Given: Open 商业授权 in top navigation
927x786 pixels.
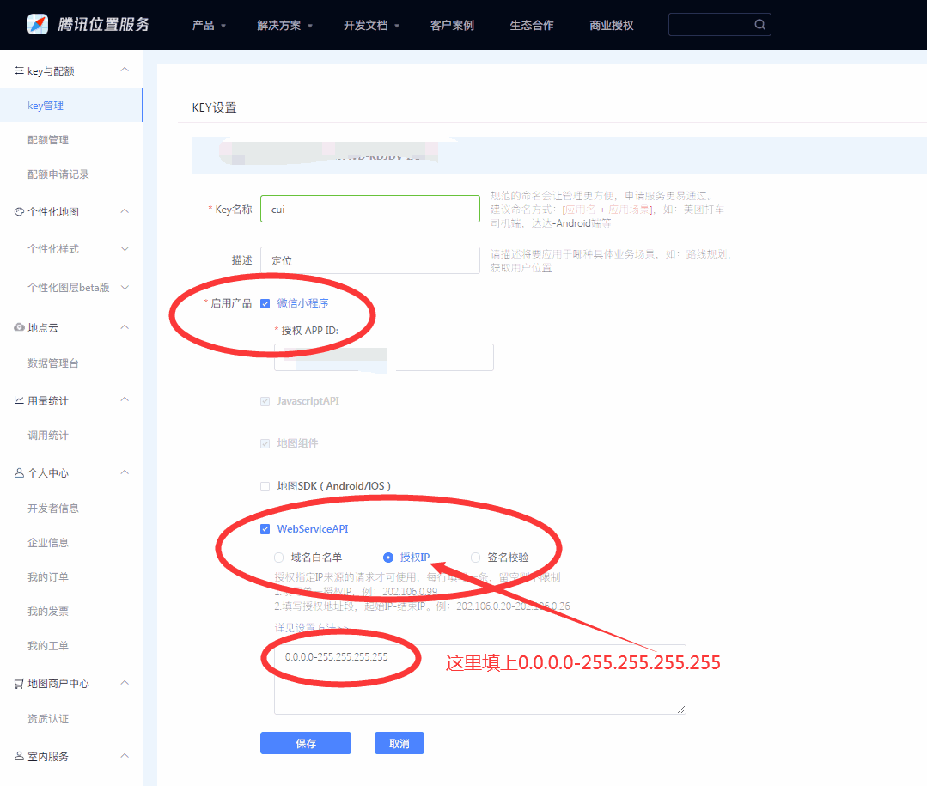Looking at the screenshot, I should (x=612, y=26).
